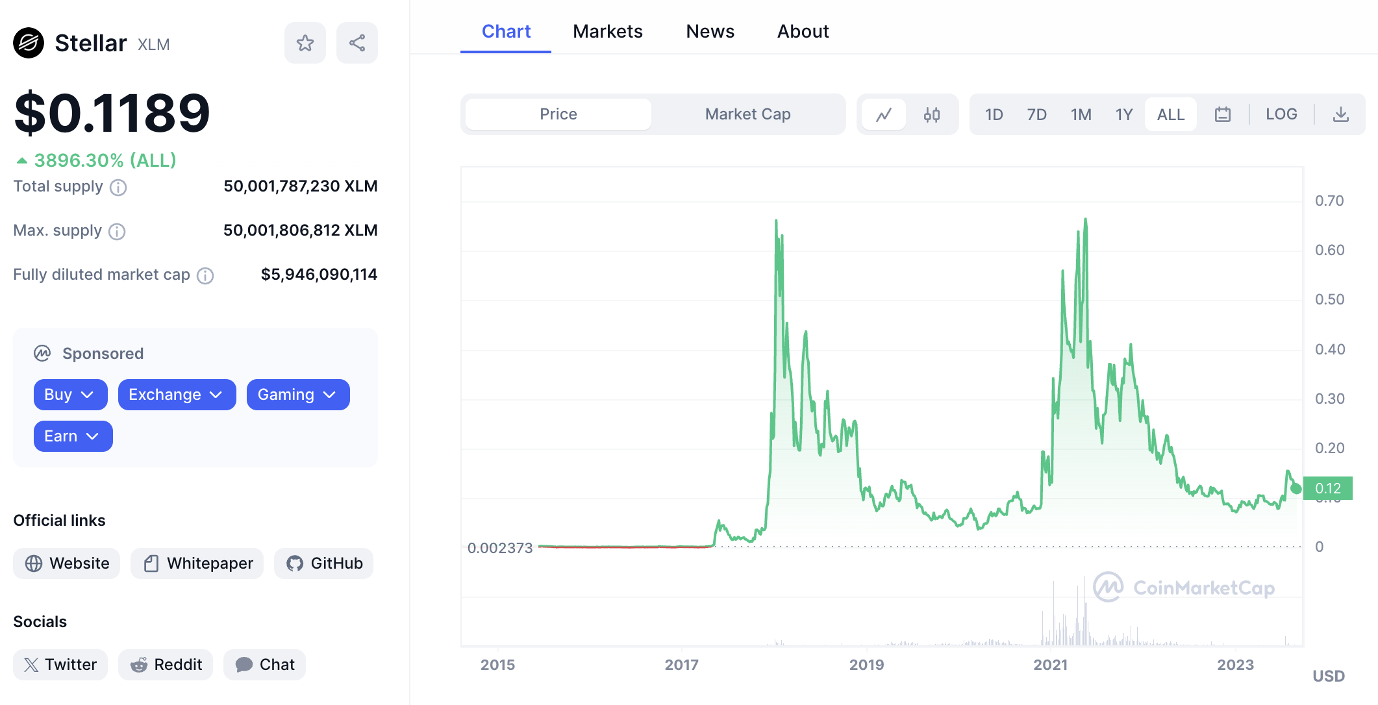Download chart data with download icon

pos(1341,115)
